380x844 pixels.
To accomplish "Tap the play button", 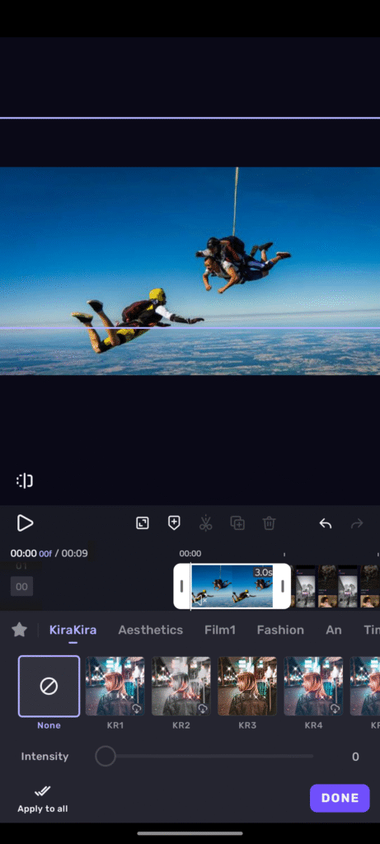I will coord(25,523).
